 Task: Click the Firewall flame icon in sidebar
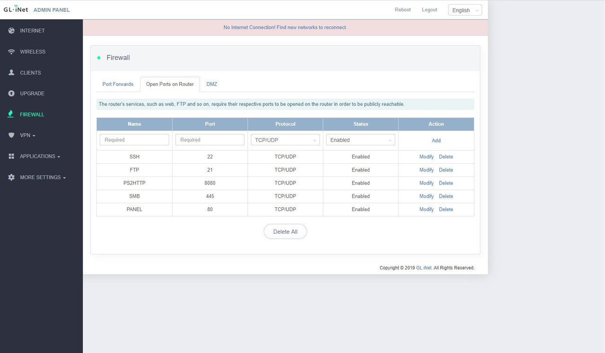tap(11, 114)
